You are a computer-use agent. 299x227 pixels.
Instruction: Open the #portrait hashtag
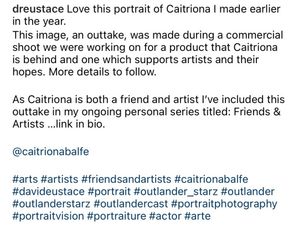click(x=109, y=192)
